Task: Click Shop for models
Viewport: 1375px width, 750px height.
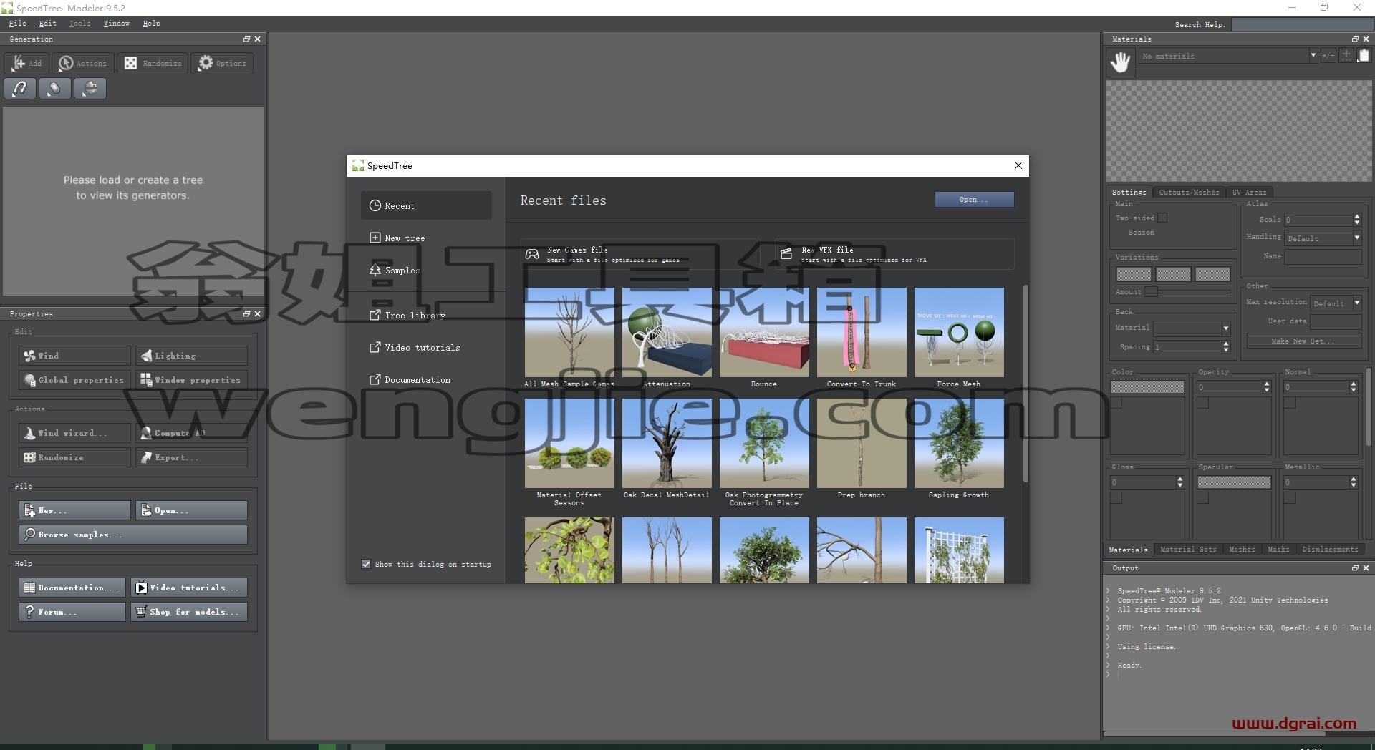Action: (189, 612)
